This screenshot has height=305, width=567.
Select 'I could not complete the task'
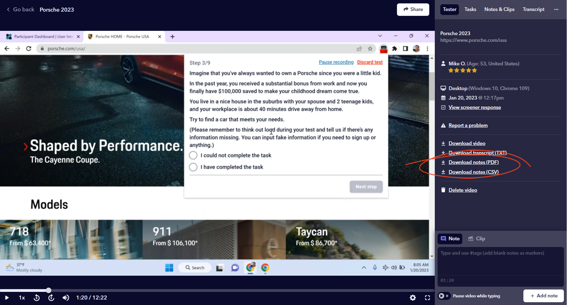pyautogui.click(x=193, y=155)
